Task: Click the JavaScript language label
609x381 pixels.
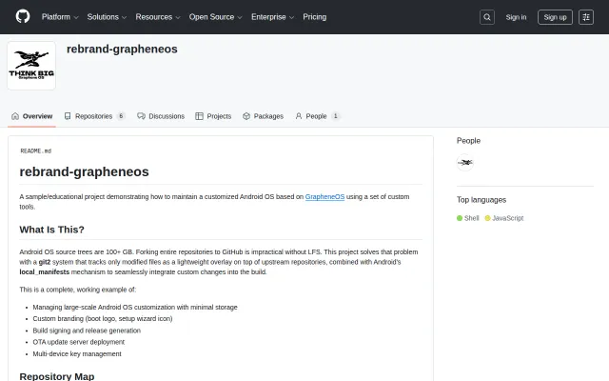Action: (x=508, y=218)
